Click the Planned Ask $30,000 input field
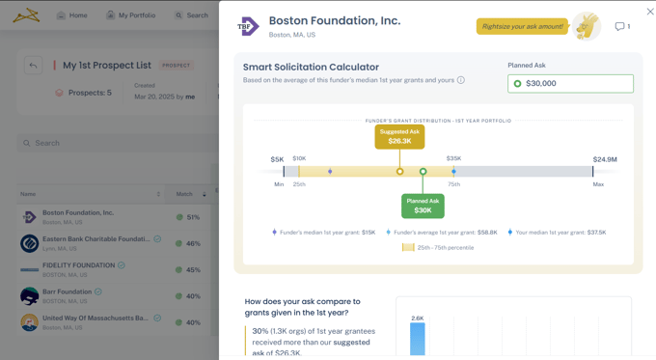Image resolution: width=656 pixels, height=360 pixels. click(x=570, y=84)
